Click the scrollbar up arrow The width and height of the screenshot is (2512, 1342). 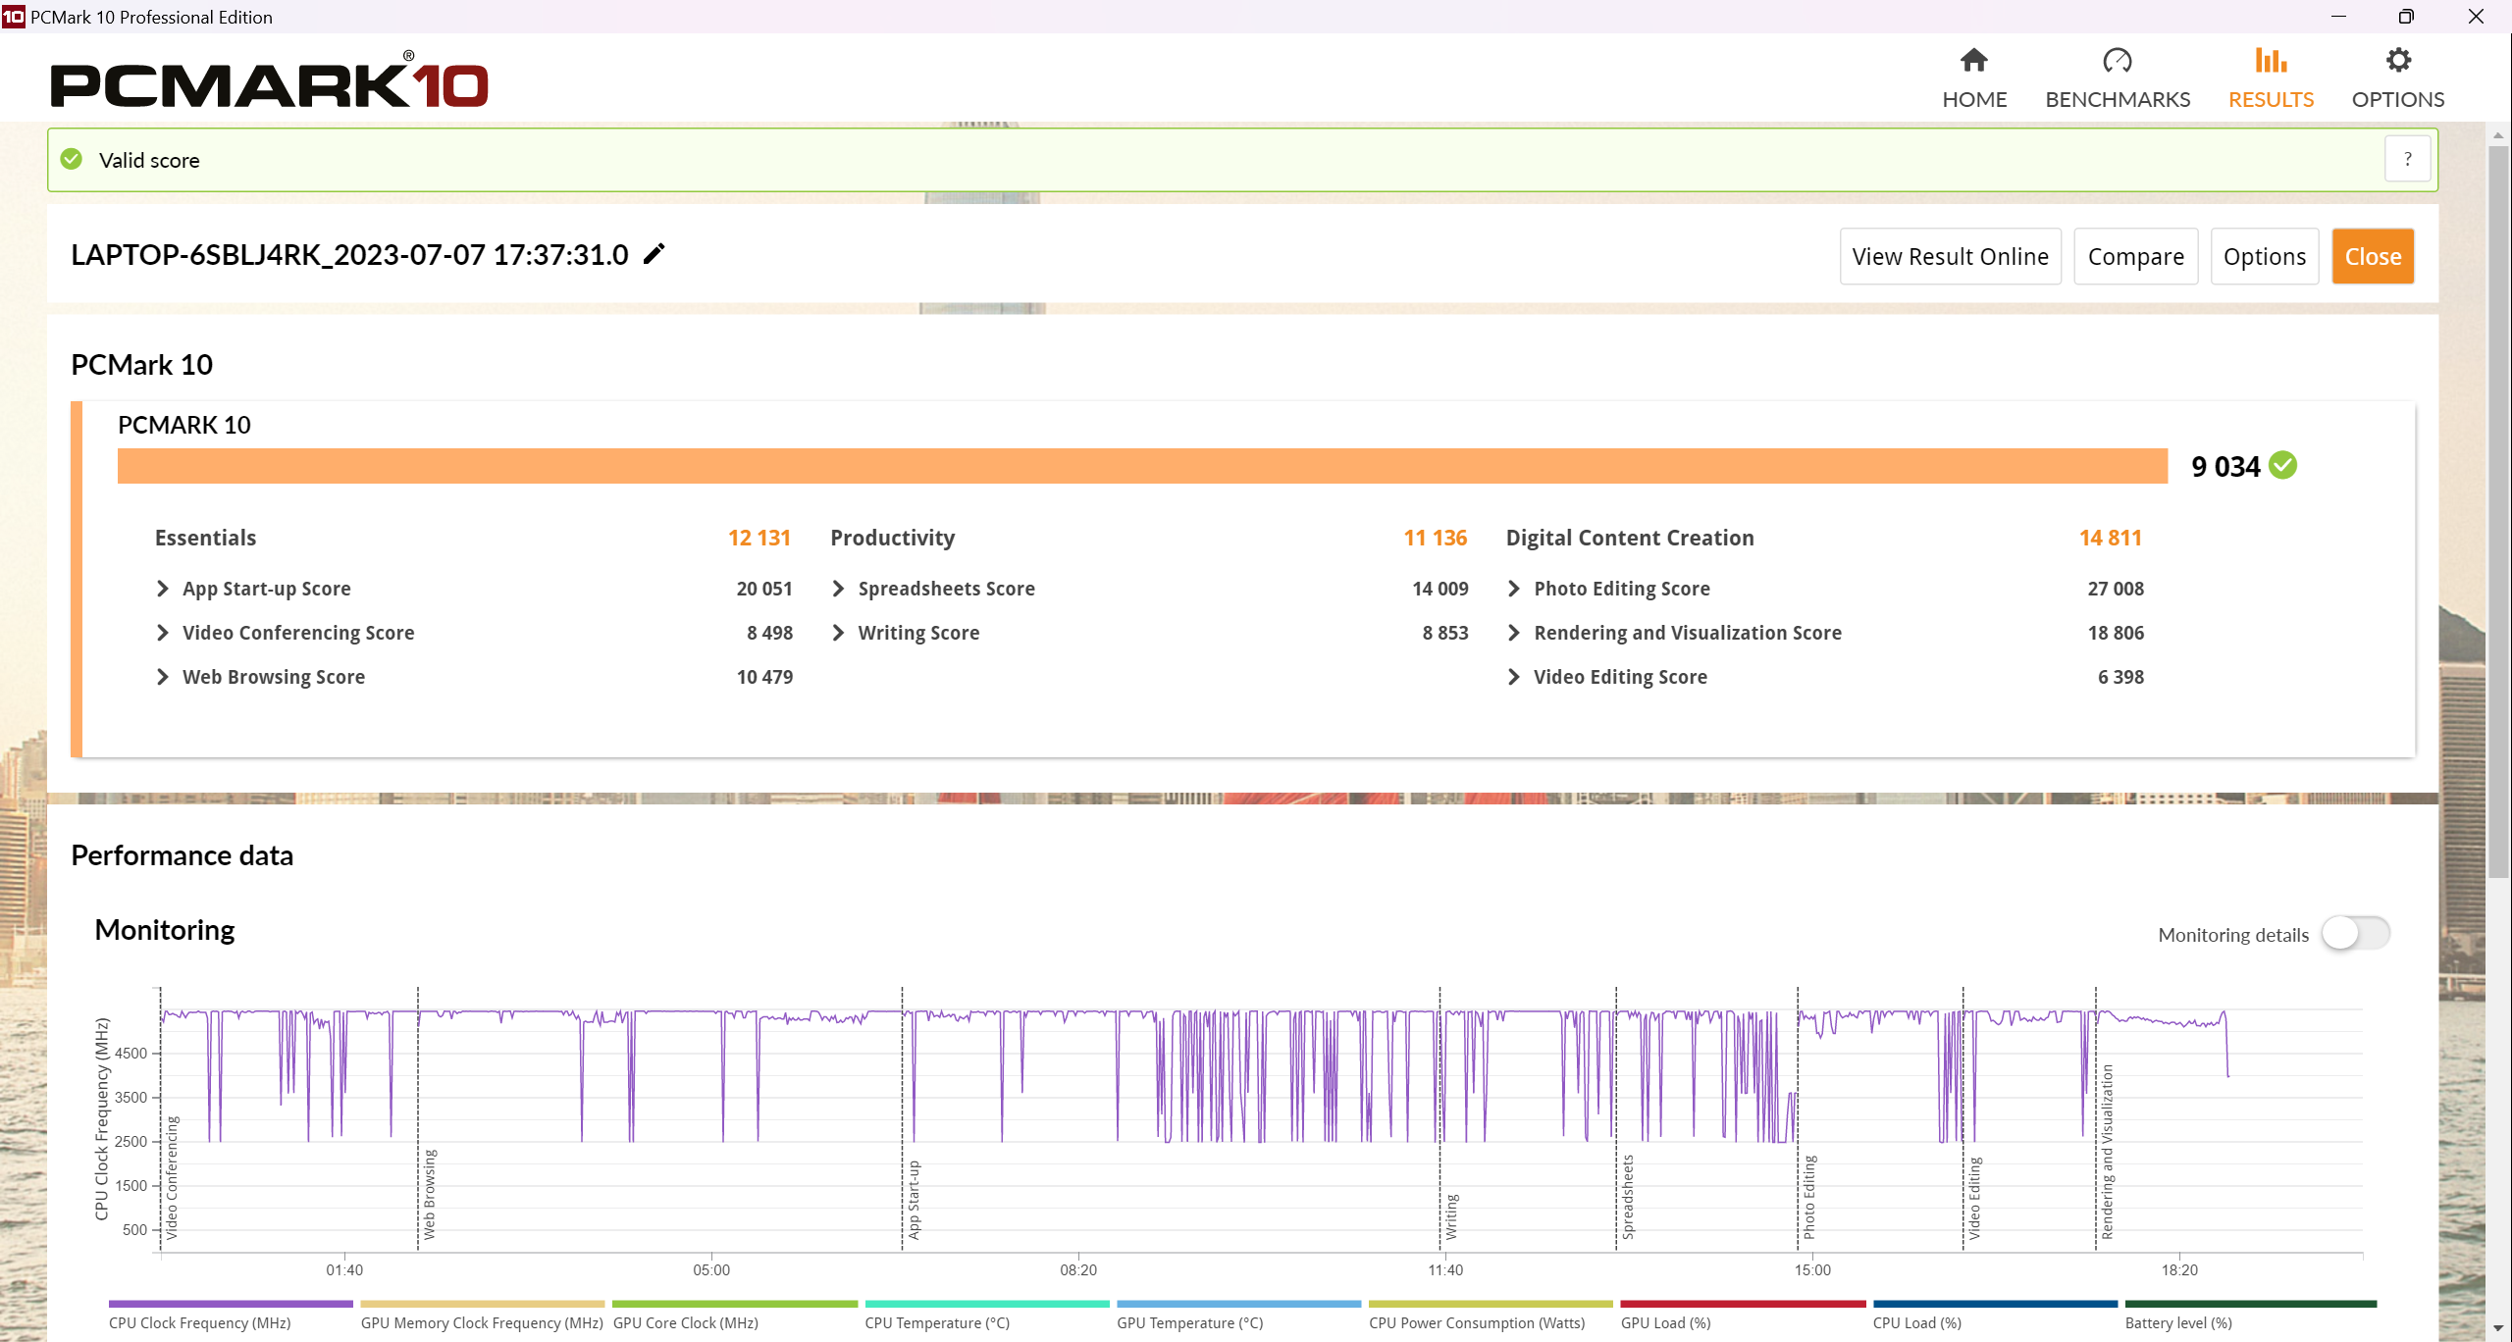click(x=2498, y=134)
